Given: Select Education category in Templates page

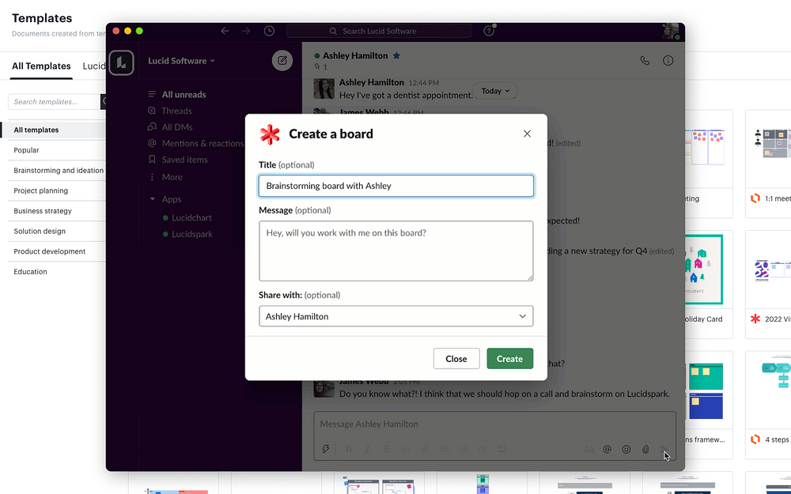Looking at the screenshot, I should pyautogui.click(x=30, y=271).
